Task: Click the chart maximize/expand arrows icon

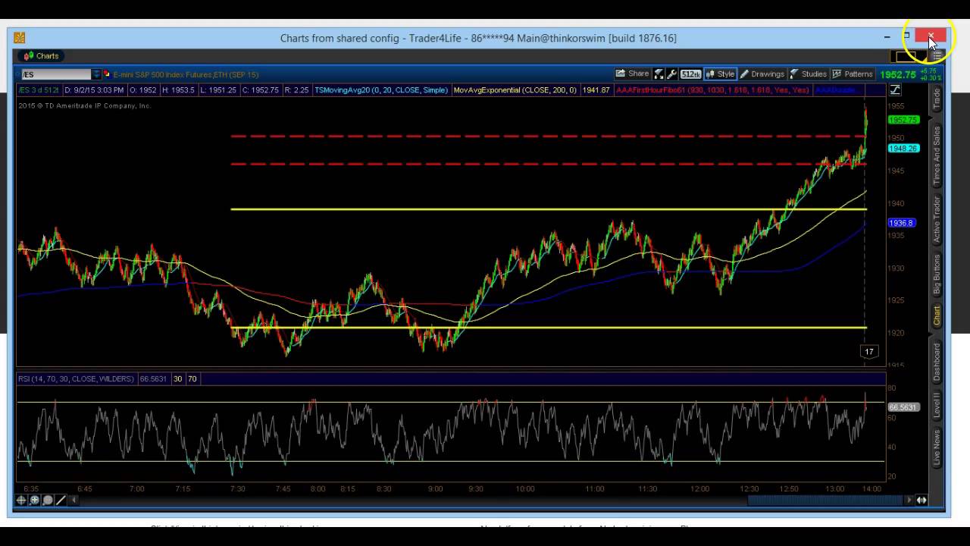Action: [659, 74]
